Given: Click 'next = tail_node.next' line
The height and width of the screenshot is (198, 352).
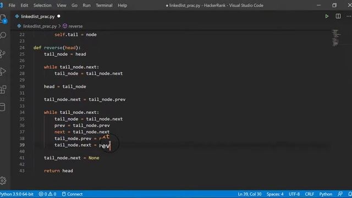Looking at the screenshot, I should click(82, 132).
